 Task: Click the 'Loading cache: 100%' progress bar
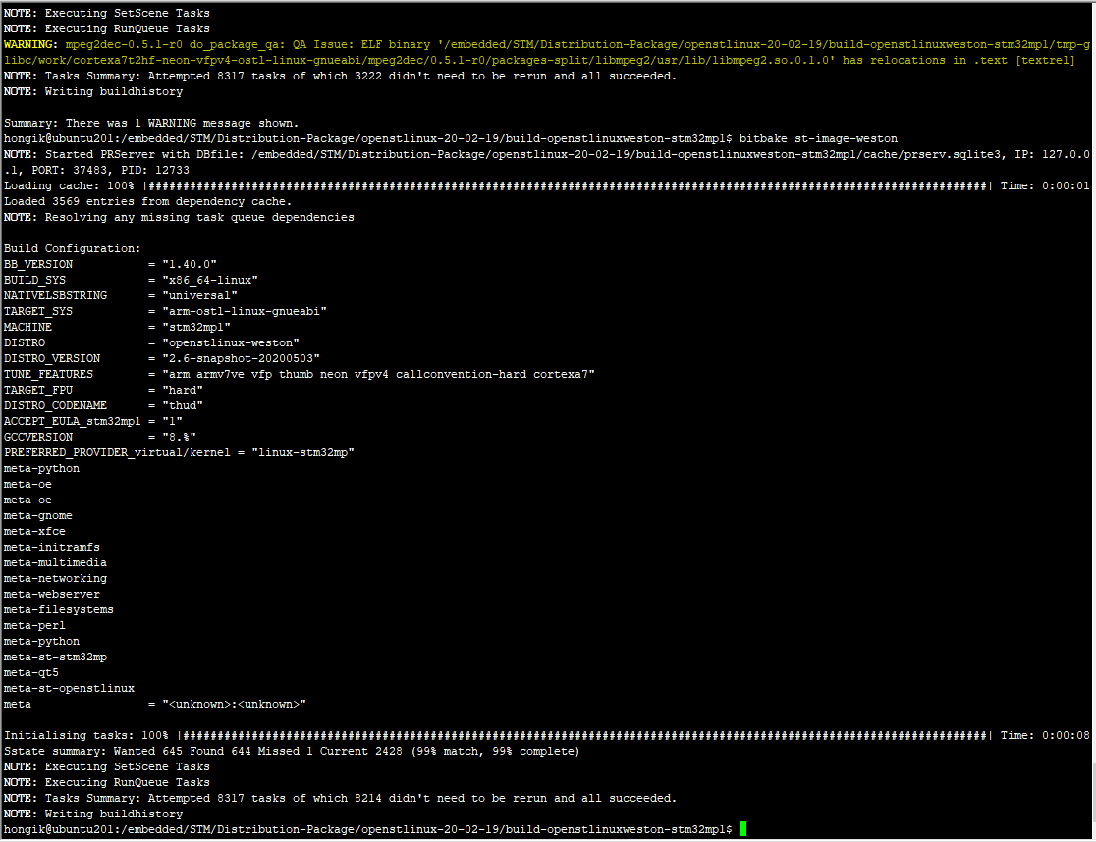[568, 186]
